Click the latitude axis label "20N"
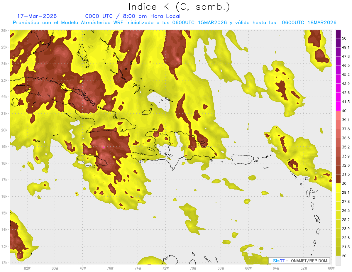This screenshot has width=352, height=272. pos(5,130)
